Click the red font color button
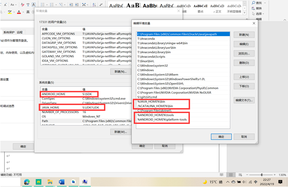The image size is (288, 187). 19,12
